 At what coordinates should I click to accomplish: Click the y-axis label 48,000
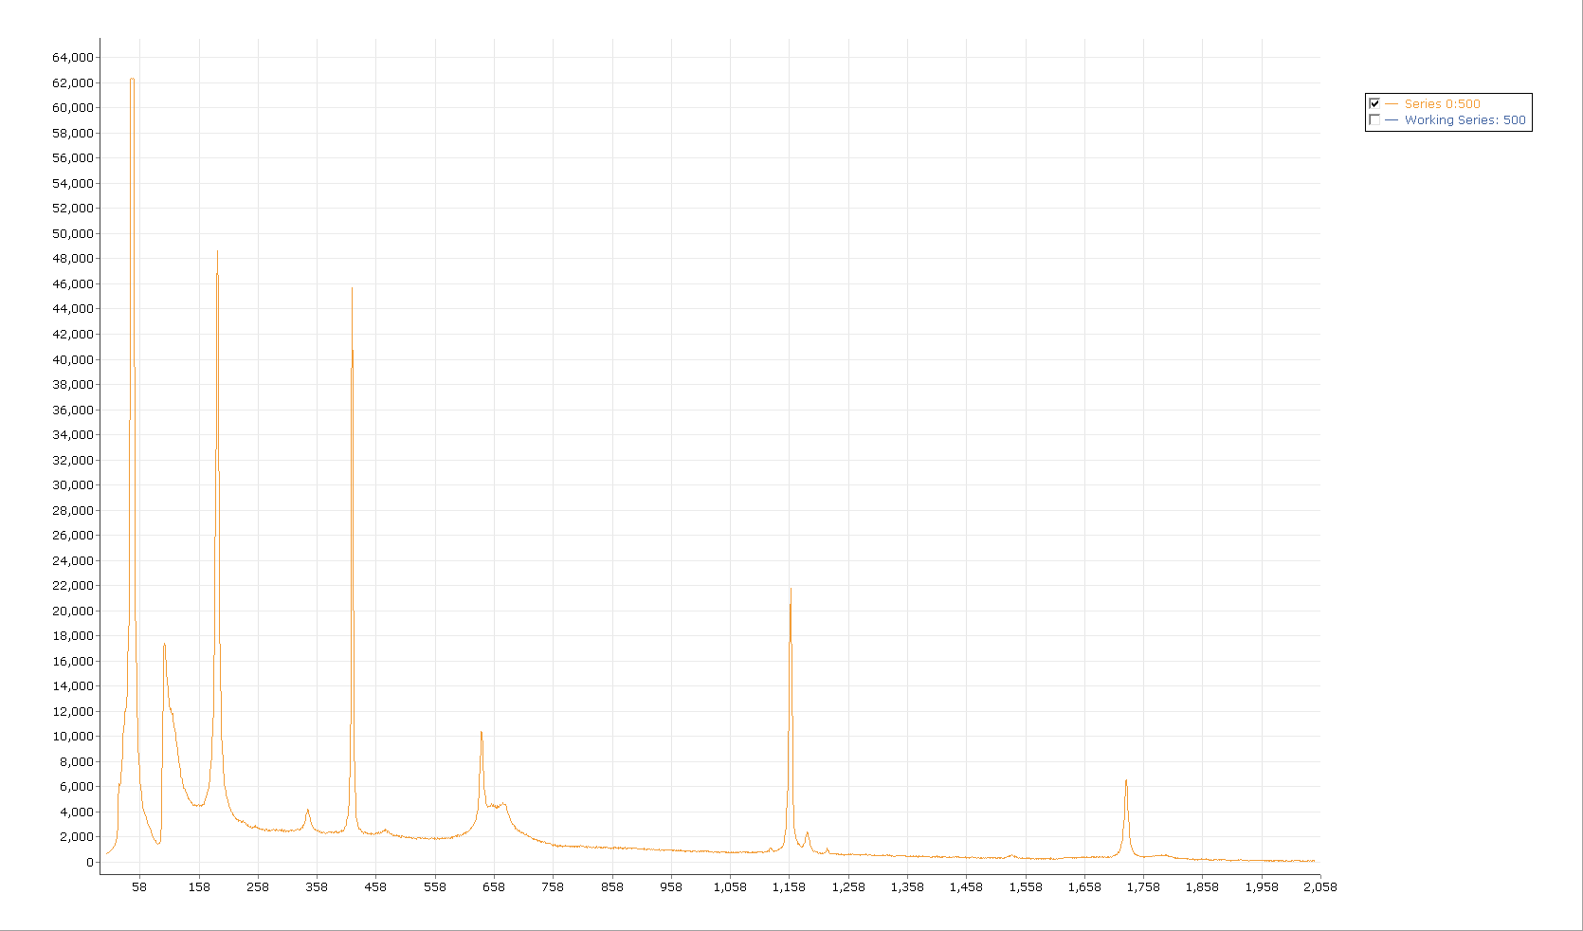(x=73, y=258)
